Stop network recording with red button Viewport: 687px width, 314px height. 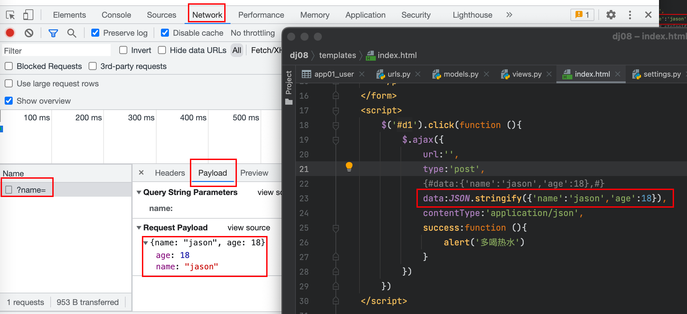tap(10, 33)
